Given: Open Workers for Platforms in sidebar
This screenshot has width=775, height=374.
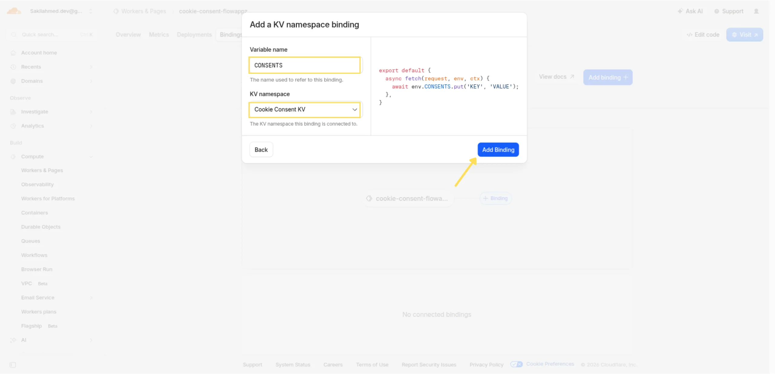Looking at the screenshot, I should click(48, 199).
